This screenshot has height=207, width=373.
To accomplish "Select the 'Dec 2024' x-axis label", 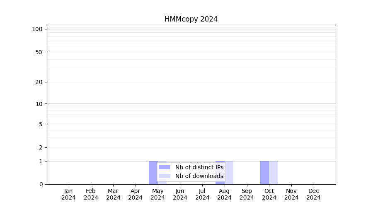I will click(x=313, y=194).
